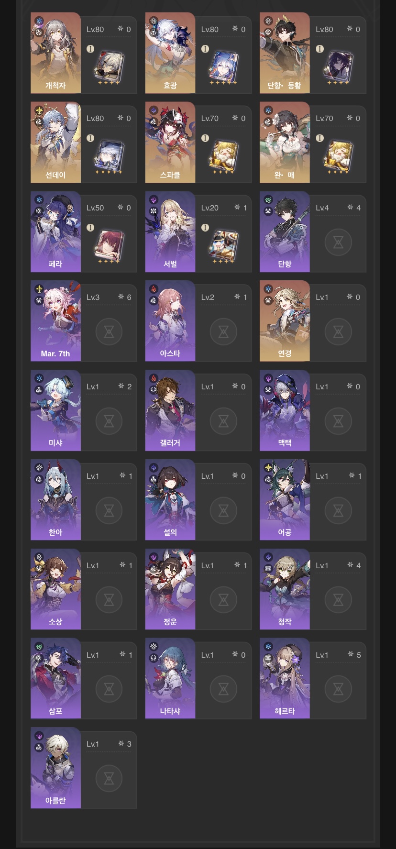Open 스파클's equipped light cone icon

223,154
